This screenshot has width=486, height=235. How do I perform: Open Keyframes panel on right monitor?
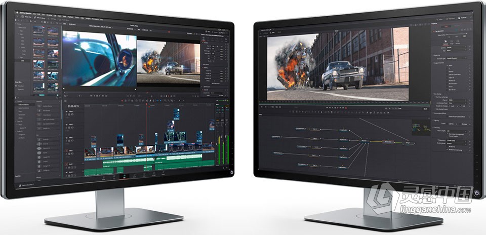451,19
